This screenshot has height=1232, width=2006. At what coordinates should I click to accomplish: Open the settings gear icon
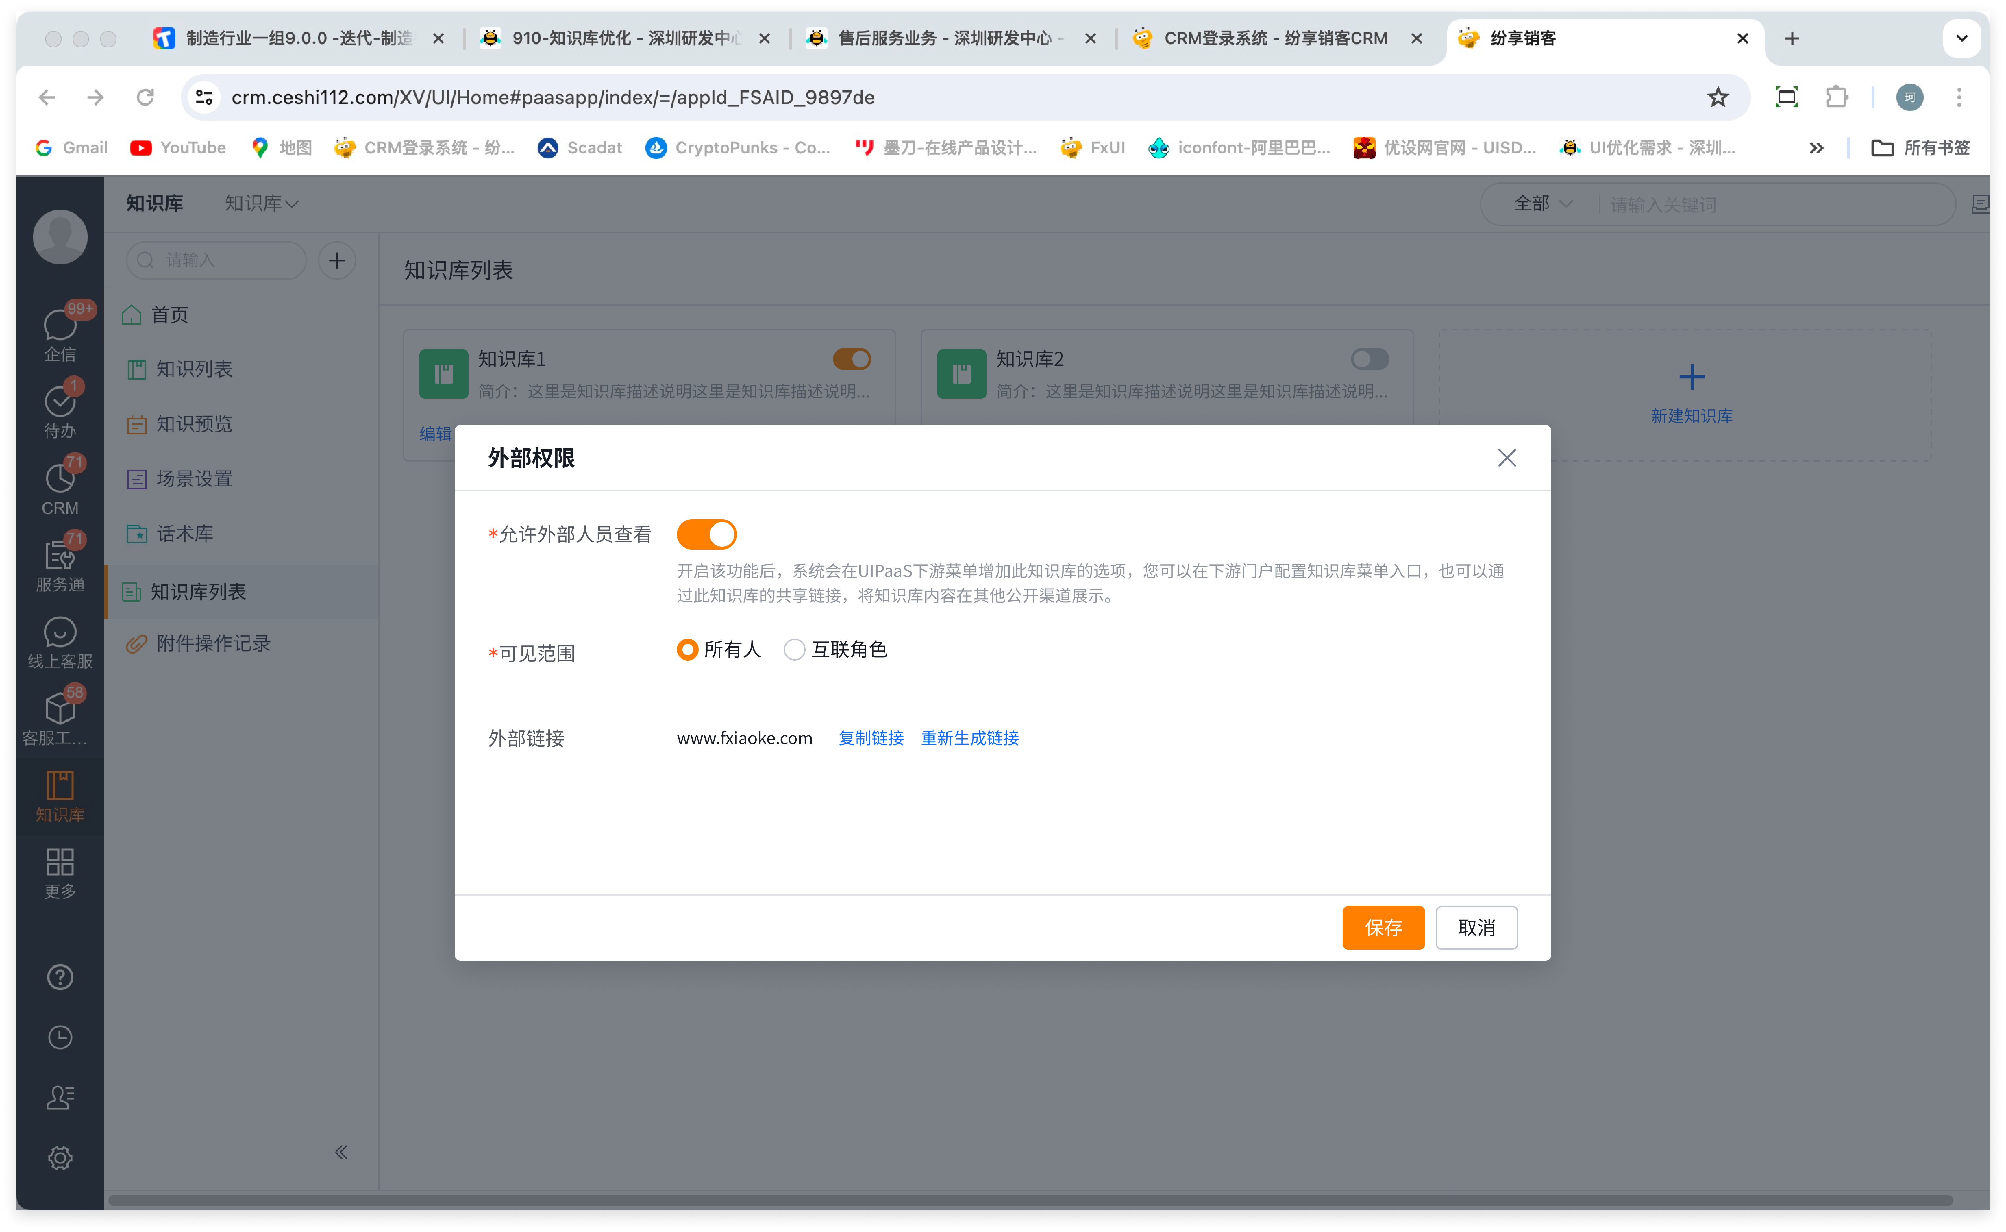(x=60, y=1158)
